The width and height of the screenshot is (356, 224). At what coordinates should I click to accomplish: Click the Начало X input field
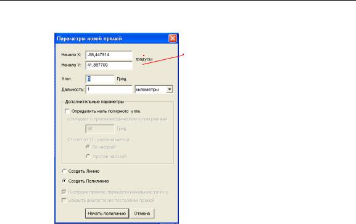(x=109, y=55)
